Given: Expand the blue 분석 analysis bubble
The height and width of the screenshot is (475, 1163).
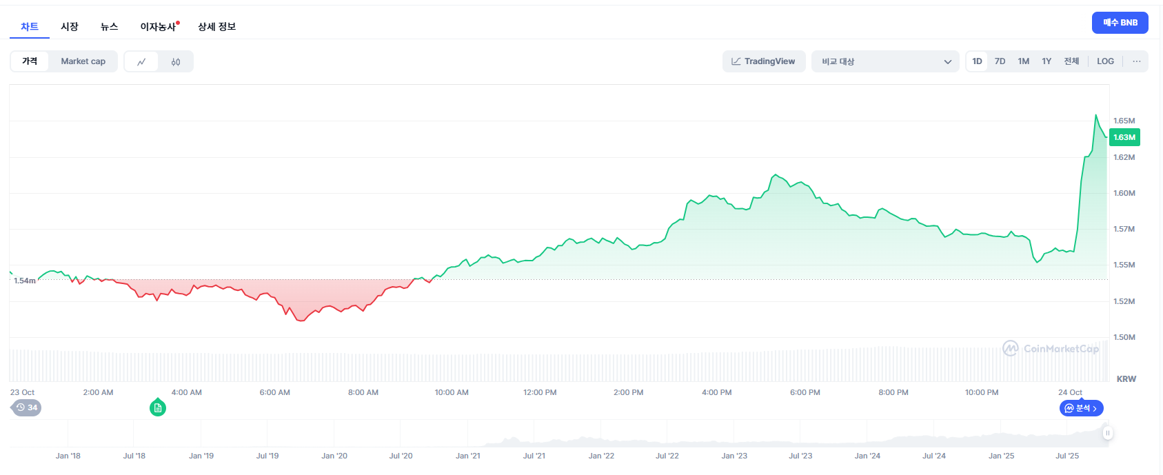Looking at the screenshot, I should [x=1081, y=408].
